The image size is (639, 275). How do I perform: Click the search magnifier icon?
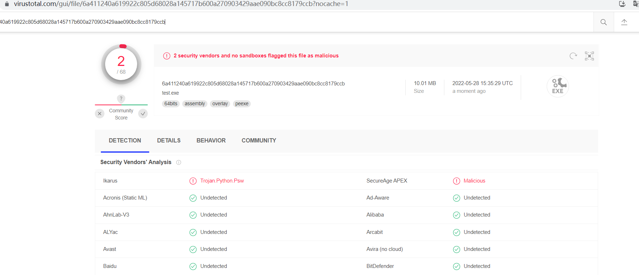(603, 22)
